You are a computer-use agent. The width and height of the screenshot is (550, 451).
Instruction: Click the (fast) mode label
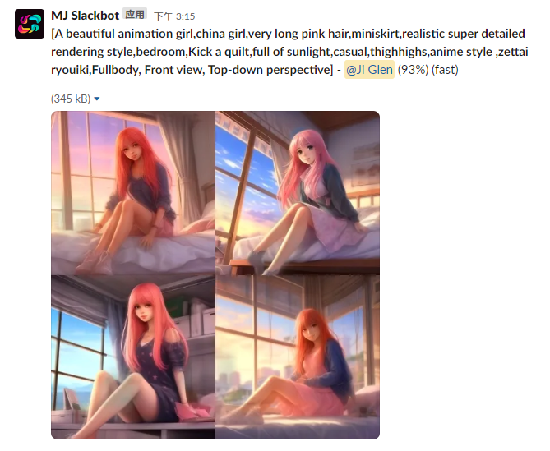pos(445,69)
